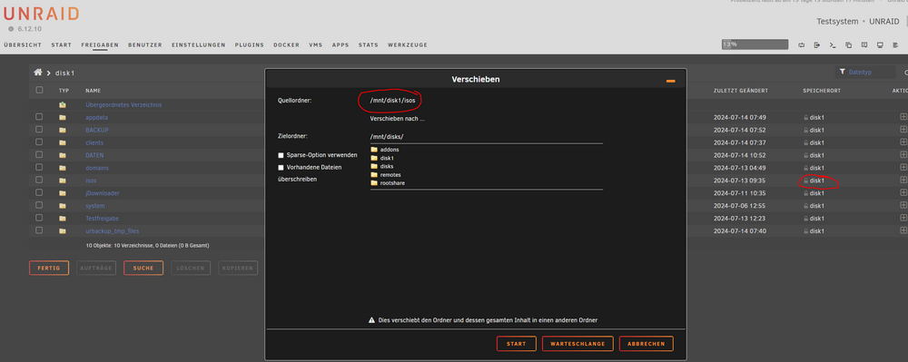Image resolution: width=908 pixels, height=362 pixels.
Task: Click START button in Verschieben dialog
Action: (517, 344)
